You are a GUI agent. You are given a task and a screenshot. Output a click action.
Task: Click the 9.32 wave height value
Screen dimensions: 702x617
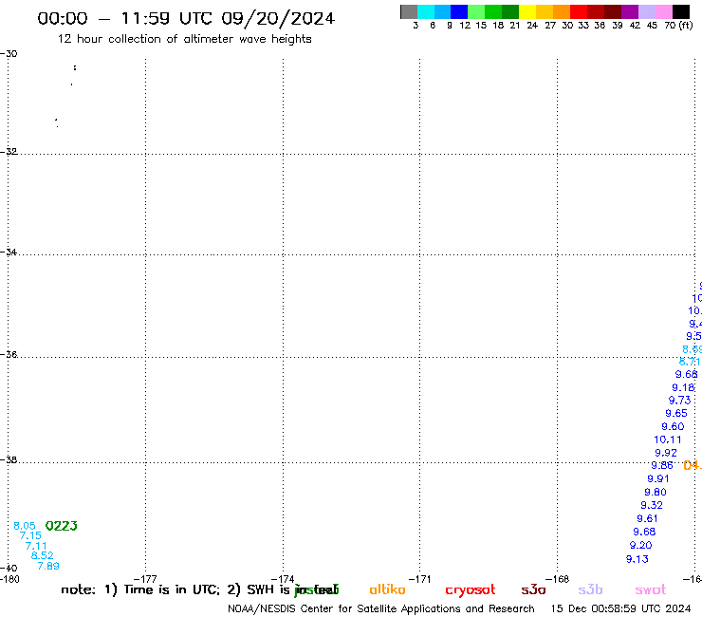coord(652,505)
